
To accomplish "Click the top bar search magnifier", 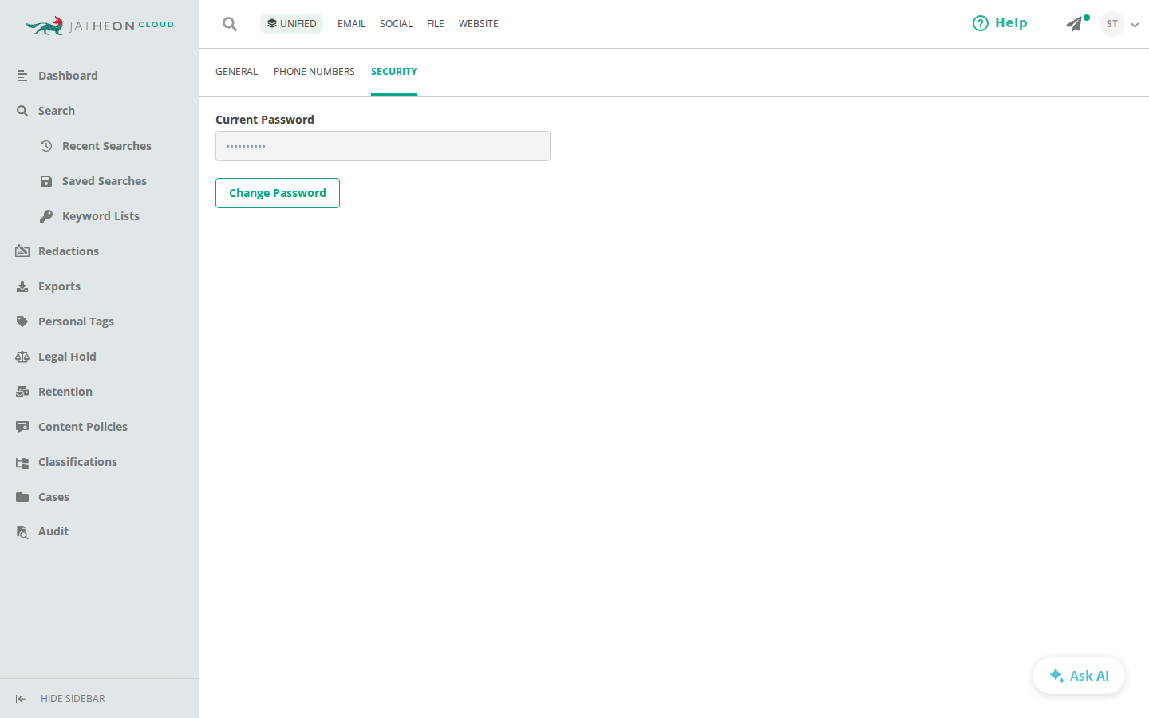I will [230, 24].
